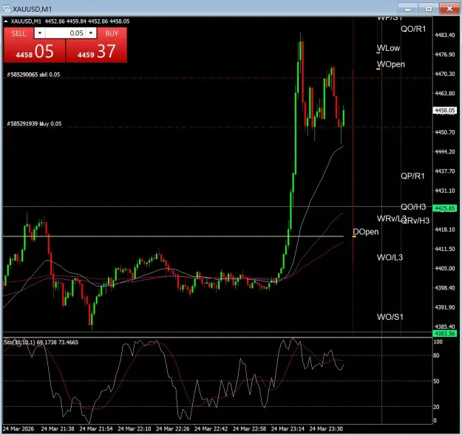Click the WO/S1 pivot label
This screenshot has height=435, width=462.
click(x=390, y=317)
